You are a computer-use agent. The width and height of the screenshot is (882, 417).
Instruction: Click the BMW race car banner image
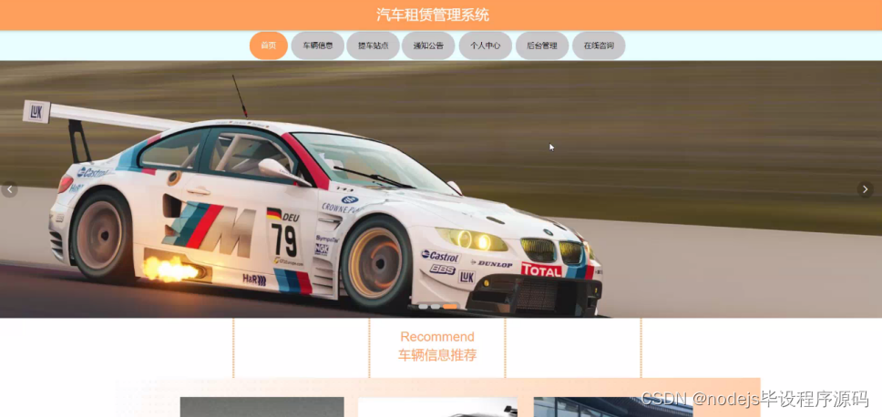pos(441,189)
